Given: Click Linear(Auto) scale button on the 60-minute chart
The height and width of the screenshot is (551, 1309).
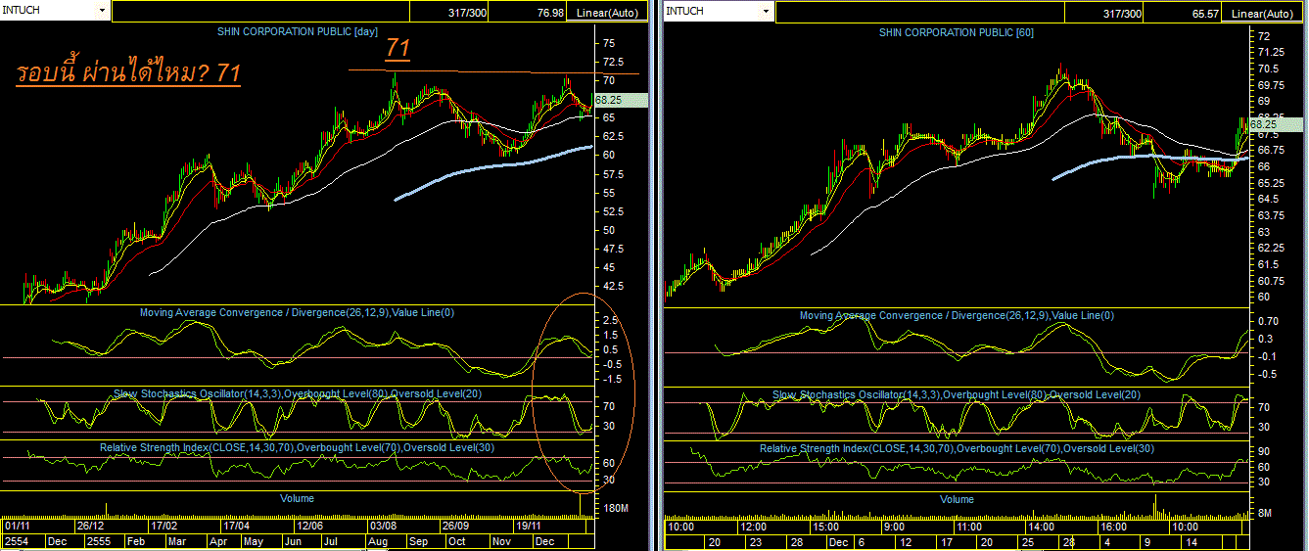Looking at the screenshot, I should point(1262,13).
